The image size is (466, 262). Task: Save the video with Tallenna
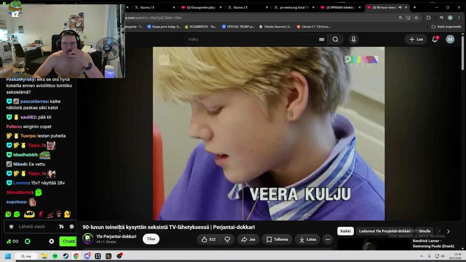point(277,239)
